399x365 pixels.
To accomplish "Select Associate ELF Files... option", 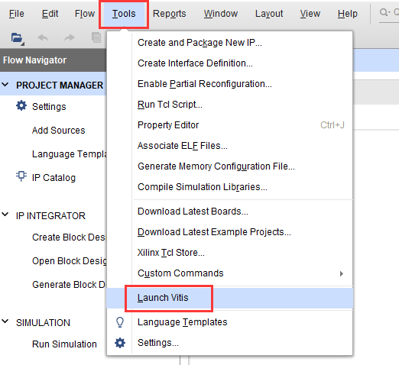I will (183, 146).
